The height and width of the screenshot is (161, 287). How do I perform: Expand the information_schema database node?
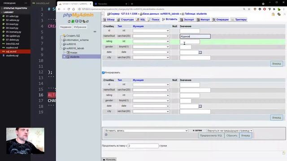61,40
